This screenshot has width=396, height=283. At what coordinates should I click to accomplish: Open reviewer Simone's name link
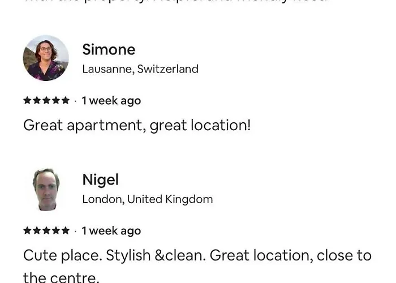tap(109, 50)
